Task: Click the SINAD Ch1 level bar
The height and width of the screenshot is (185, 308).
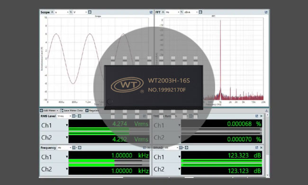Action: (221, 161)
